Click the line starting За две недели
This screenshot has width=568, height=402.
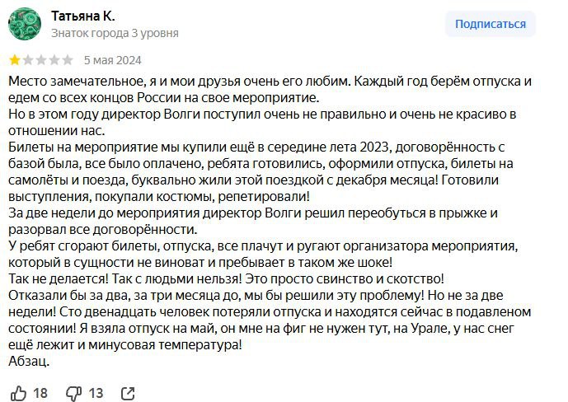(x=253, y=213)
